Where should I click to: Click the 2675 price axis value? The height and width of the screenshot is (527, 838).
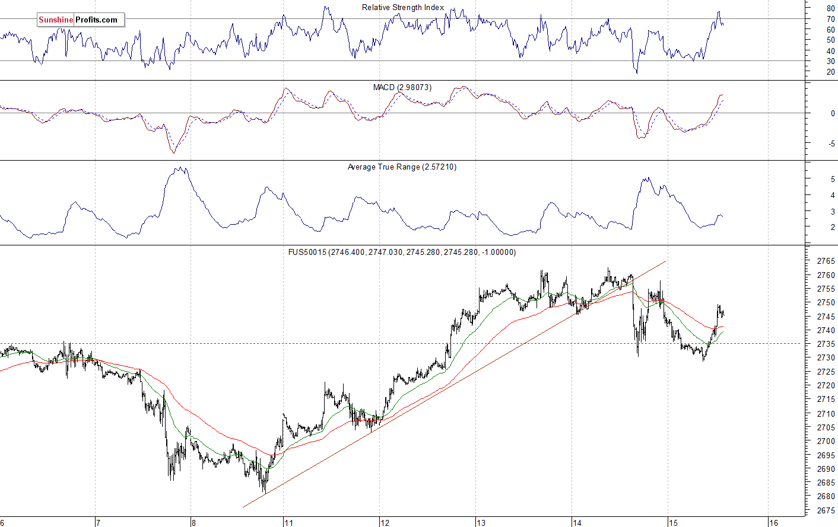826,510
